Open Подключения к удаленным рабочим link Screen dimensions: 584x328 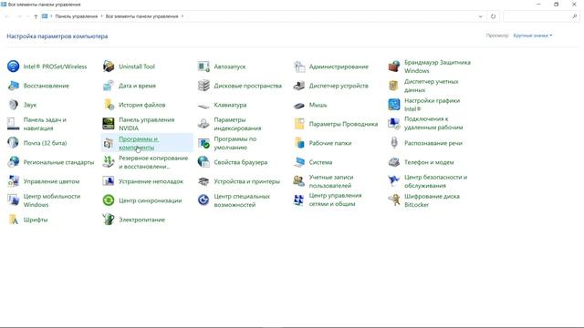click(433, 123)
